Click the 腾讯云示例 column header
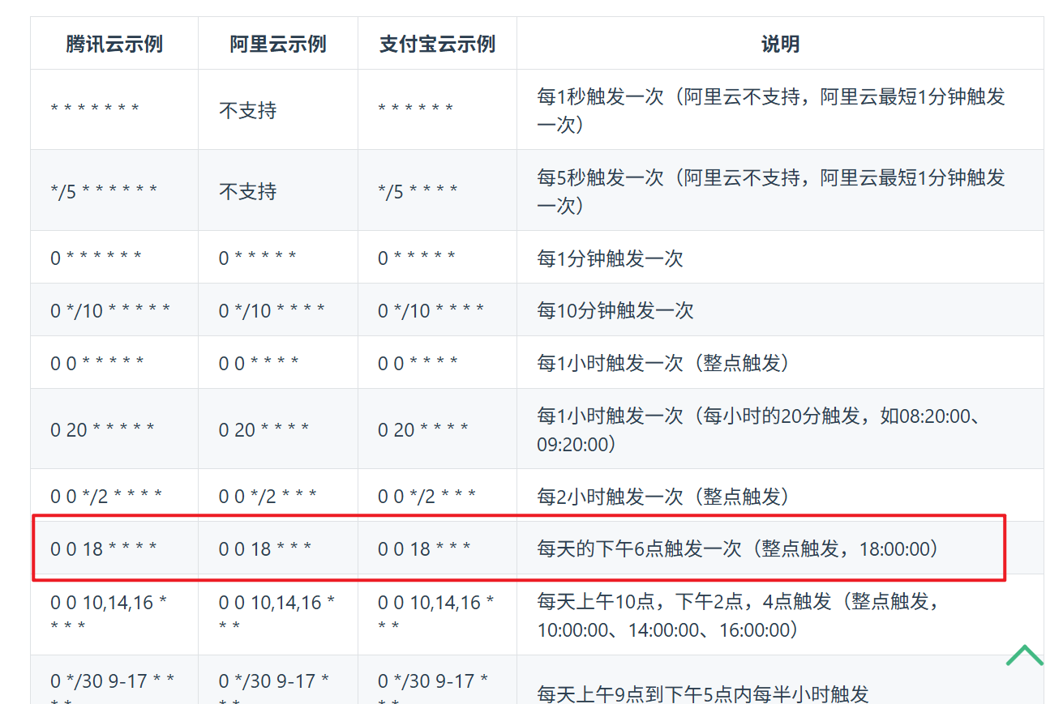 pos(114,44)
